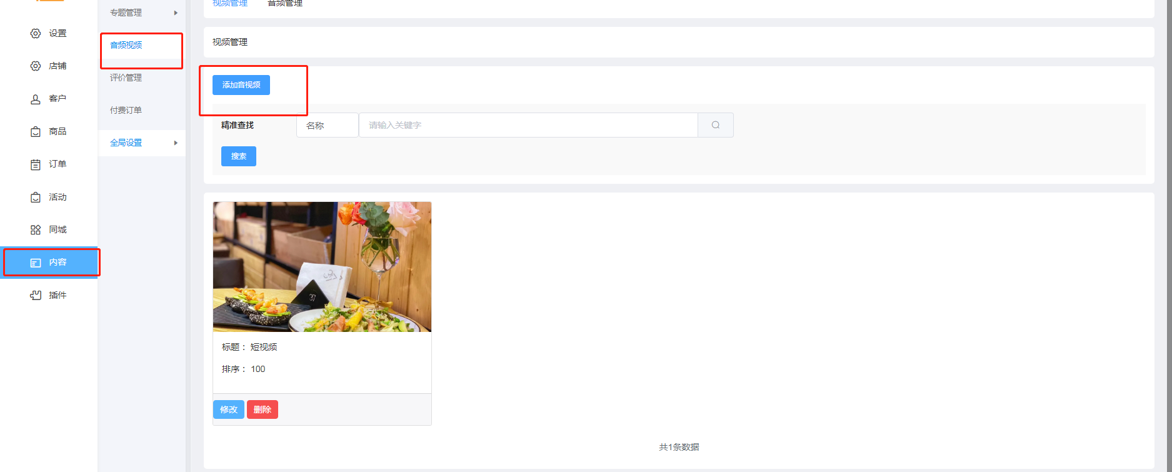Open the 订单 orders calendar icon
The width and height of the screenshot is (1172, 472).
36,164
